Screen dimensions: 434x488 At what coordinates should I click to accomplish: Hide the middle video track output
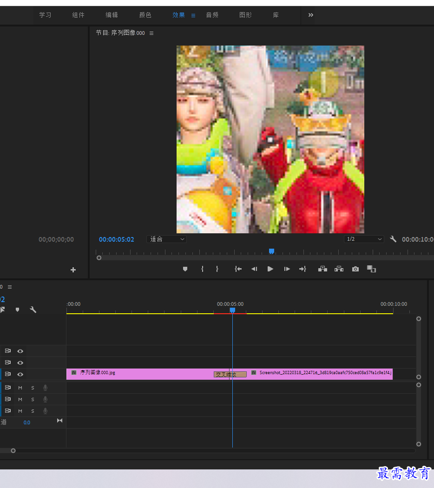coord(20,363)
